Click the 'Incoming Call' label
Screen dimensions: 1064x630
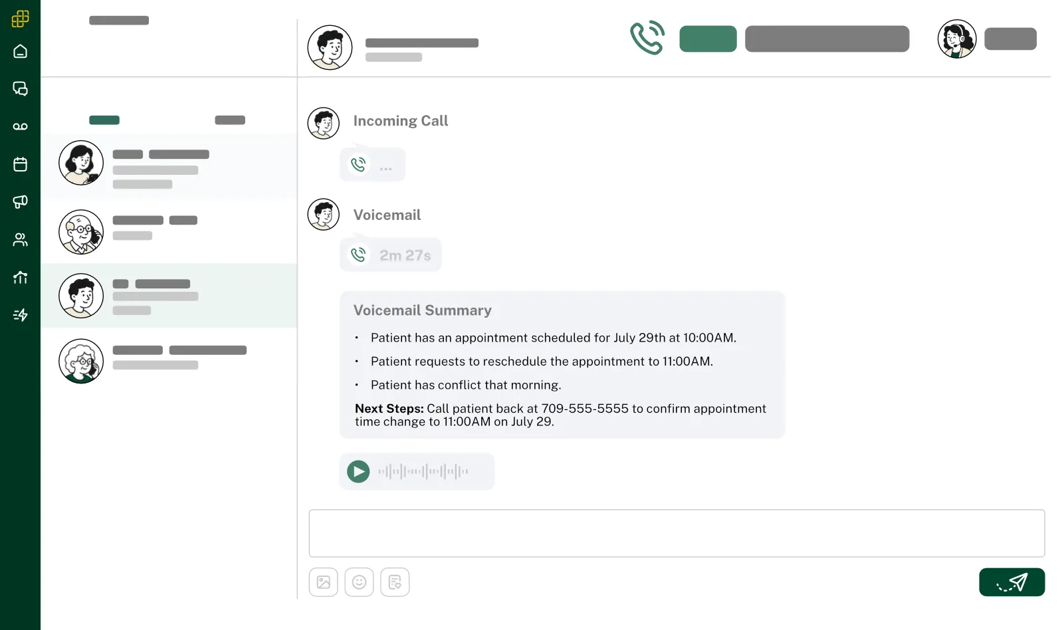(x=401, y=121)
